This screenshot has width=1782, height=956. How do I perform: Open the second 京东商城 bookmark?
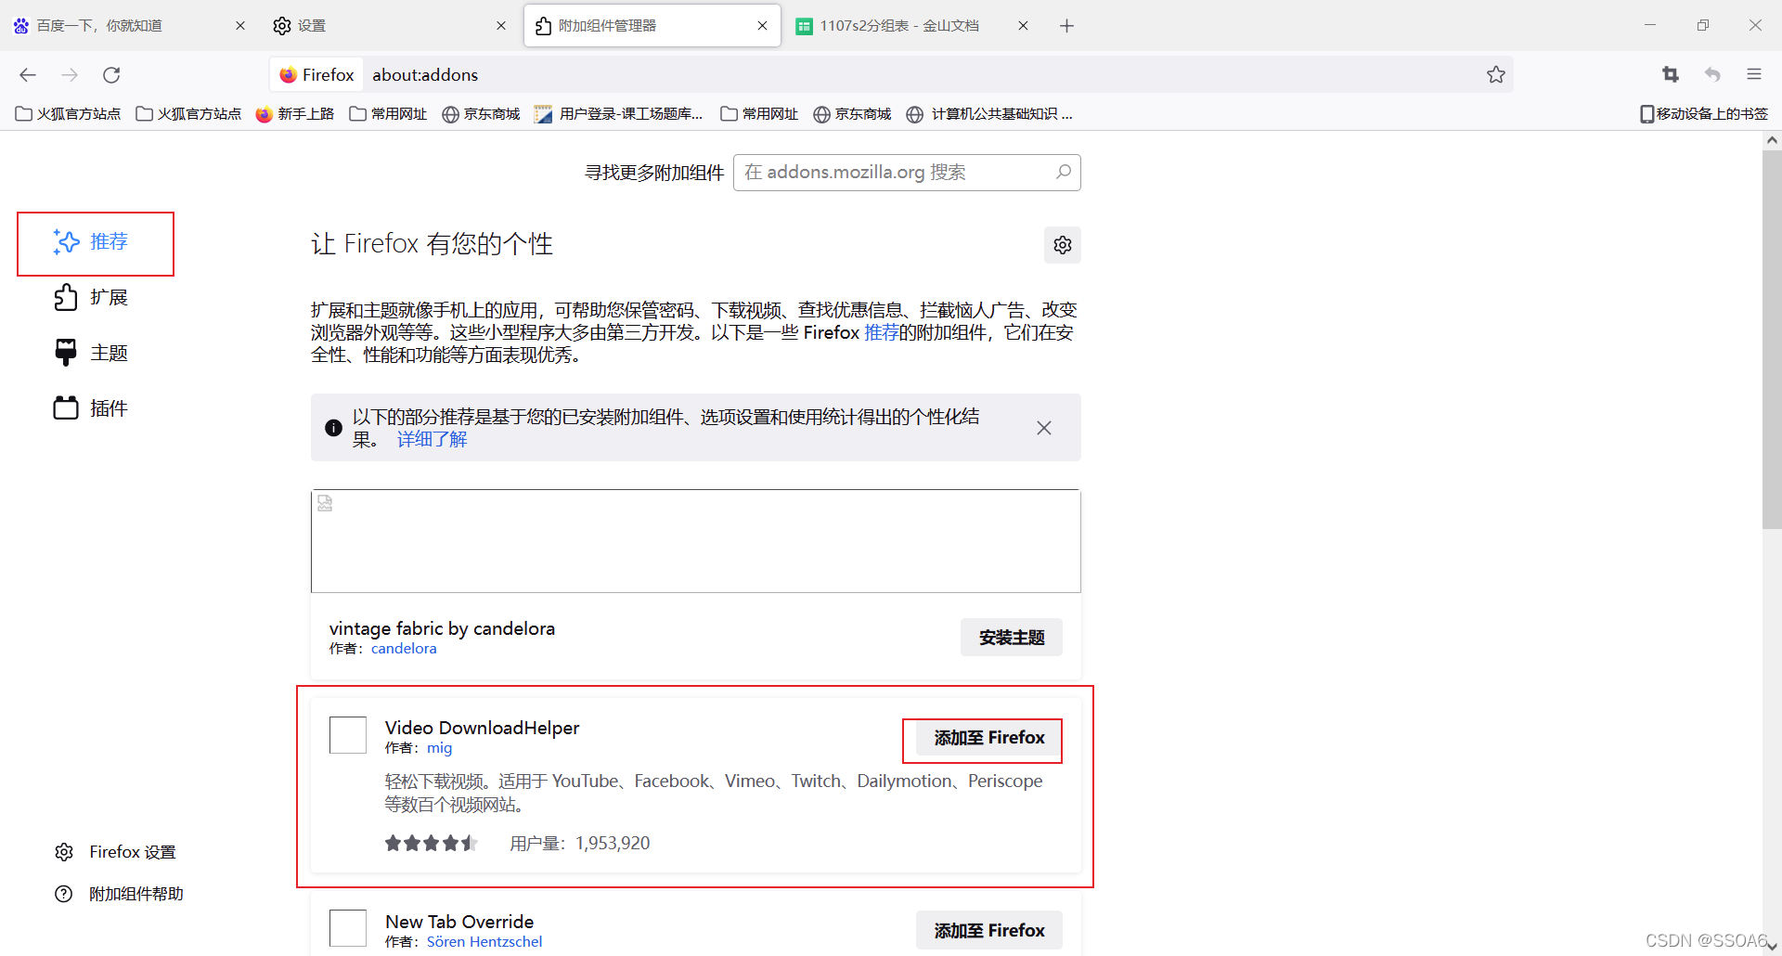(852, 114)
